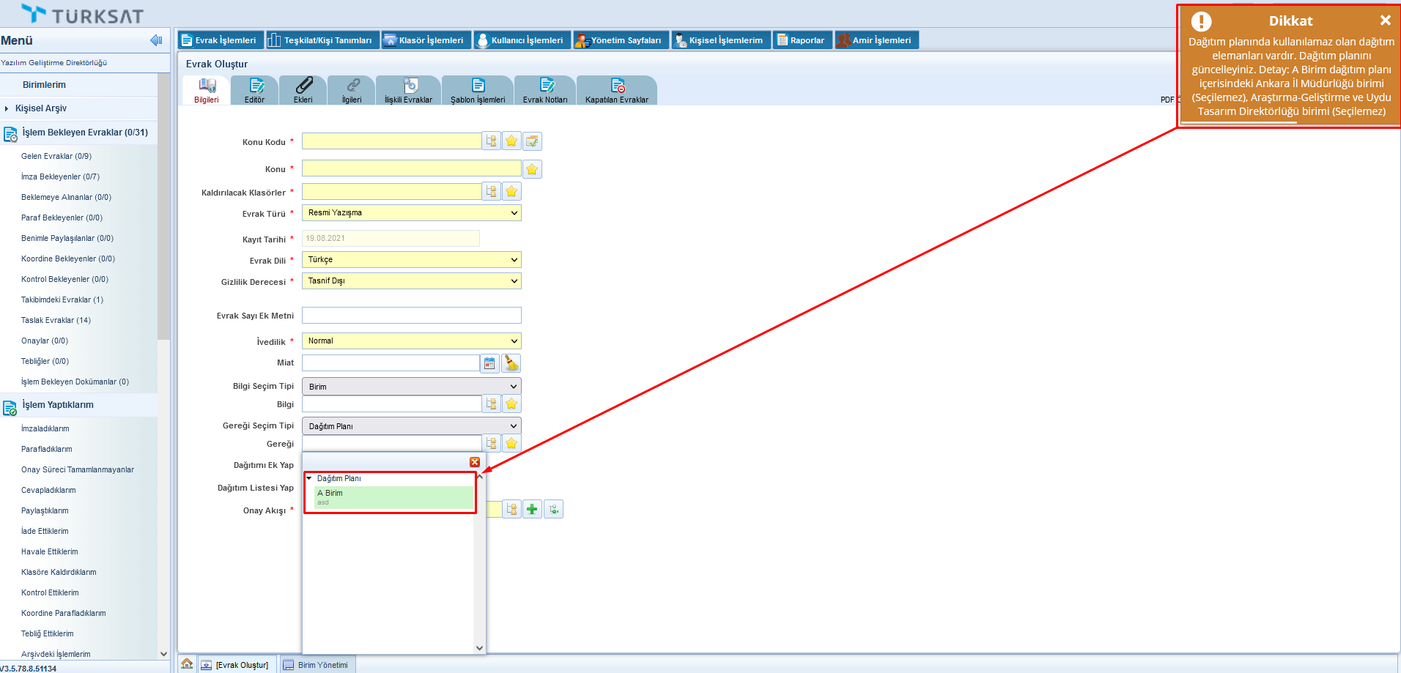Switch to the Editör tab
The height and width of the screenshot is (673, 1401).
point(254,91)
